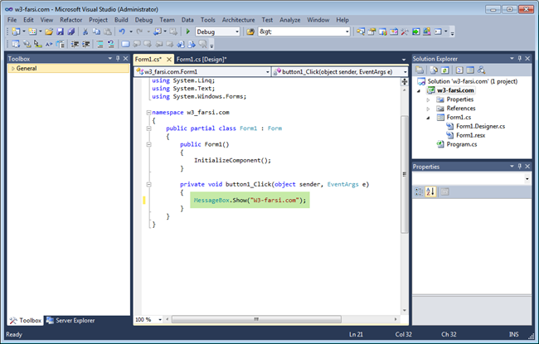Comment out selected lines icon
539x344 pixels.
pos(100,44)
